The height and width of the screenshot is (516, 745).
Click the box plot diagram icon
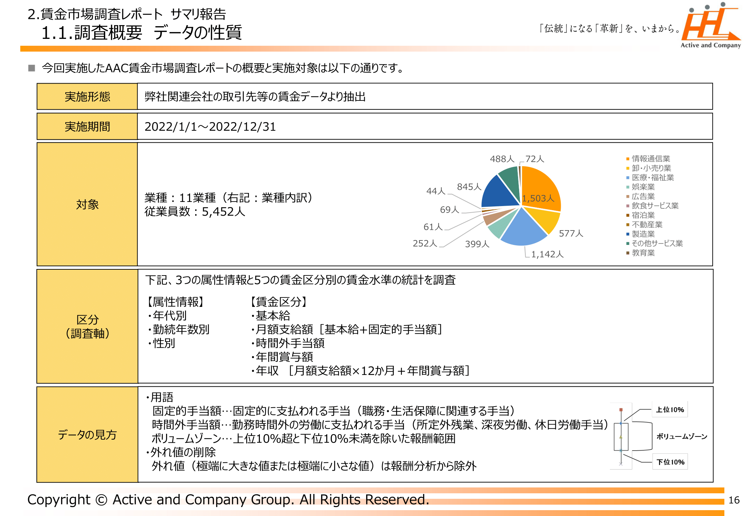[621, 436]
